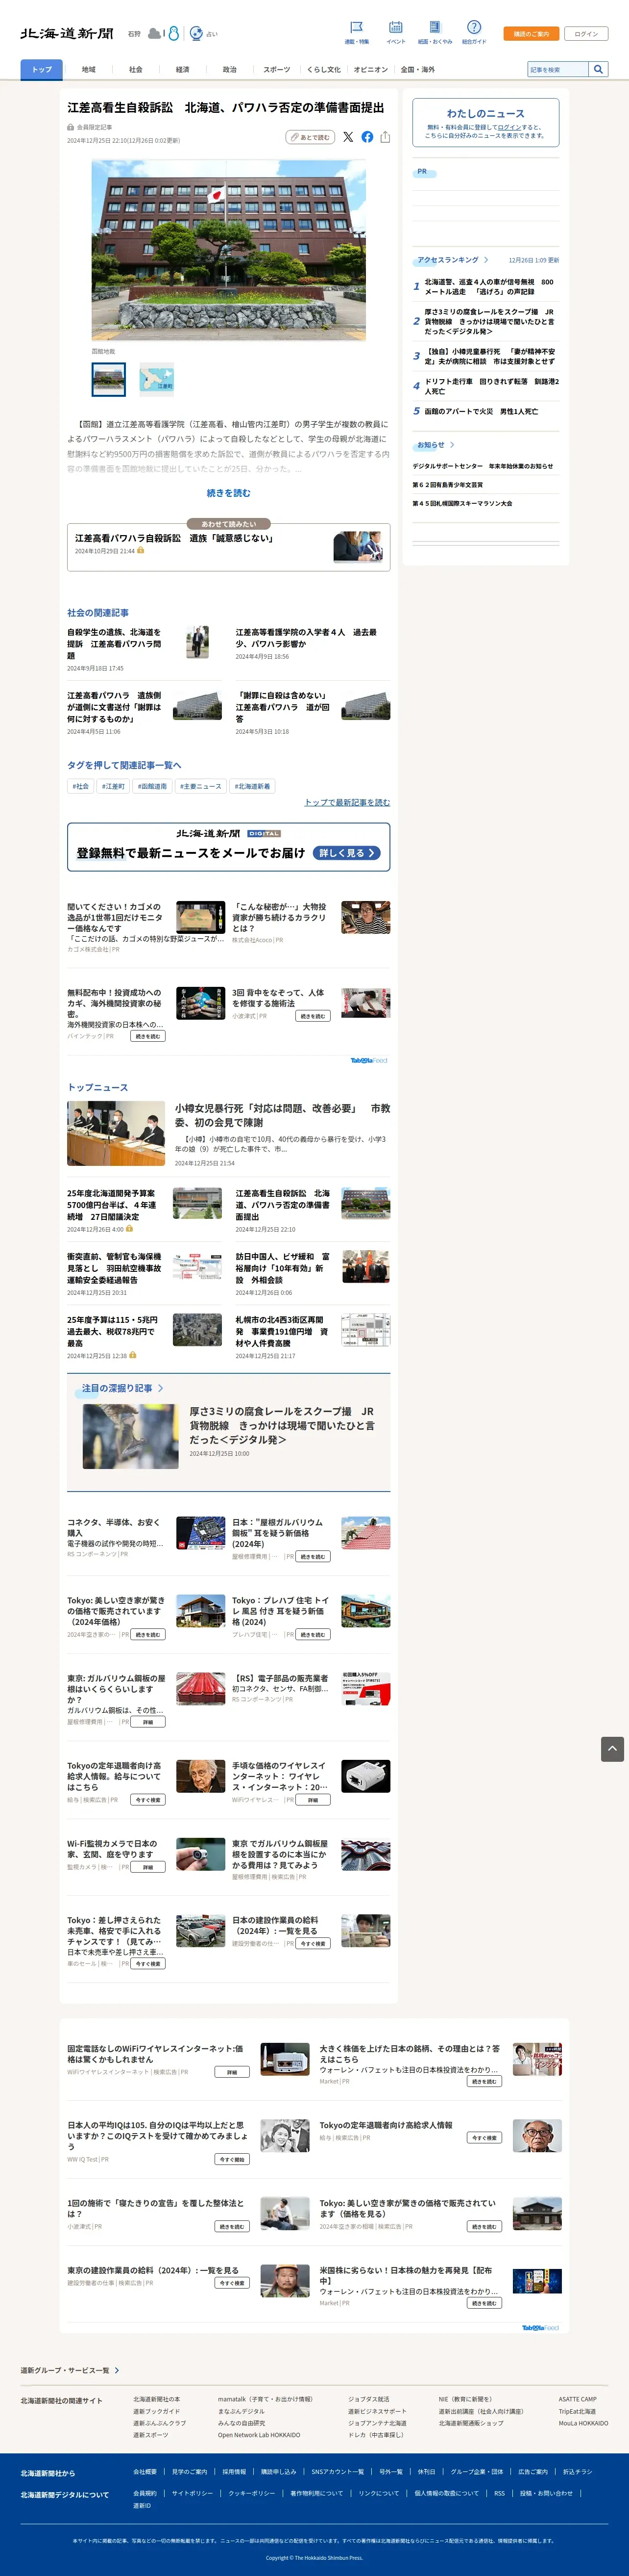Select the 社会 tab
629x2576 pixels.
(x=136, y=69)
